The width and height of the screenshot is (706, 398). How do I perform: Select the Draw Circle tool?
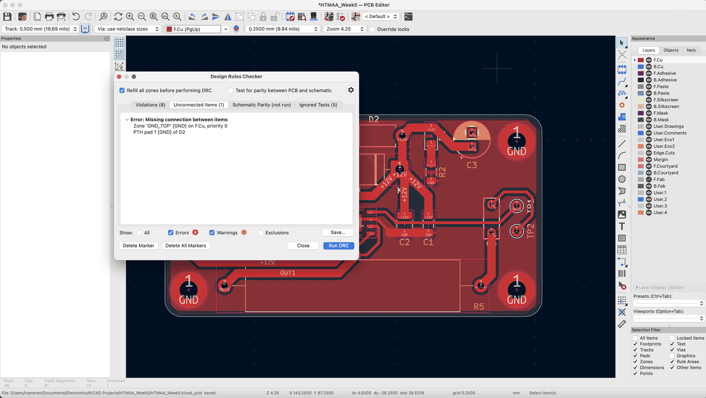(622, 179)
